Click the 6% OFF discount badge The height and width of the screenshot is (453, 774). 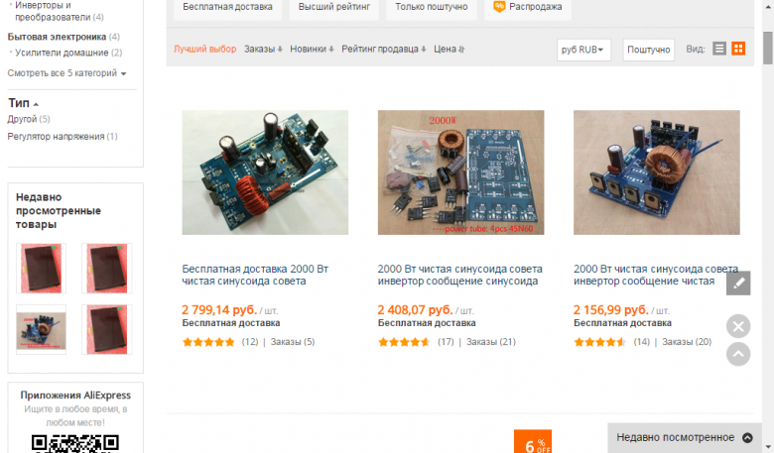[x=533, y=442]
